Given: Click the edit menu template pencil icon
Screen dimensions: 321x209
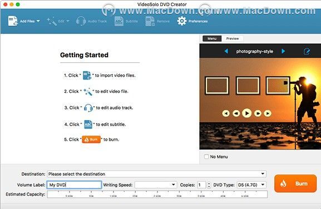Looking at the screenshot, I should click(x=307, y=51).
